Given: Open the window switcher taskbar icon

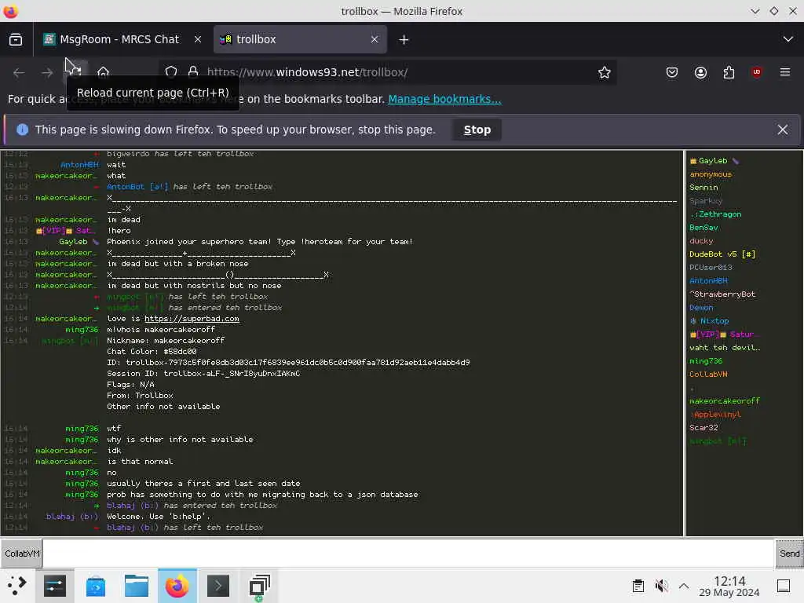Looking at the screenshot, I should pos(259,586).
